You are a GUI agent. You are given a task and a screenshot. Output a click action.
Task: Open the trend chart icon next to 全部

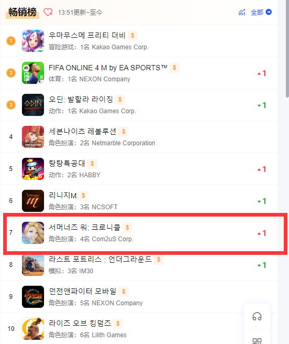tap(242, 12)
